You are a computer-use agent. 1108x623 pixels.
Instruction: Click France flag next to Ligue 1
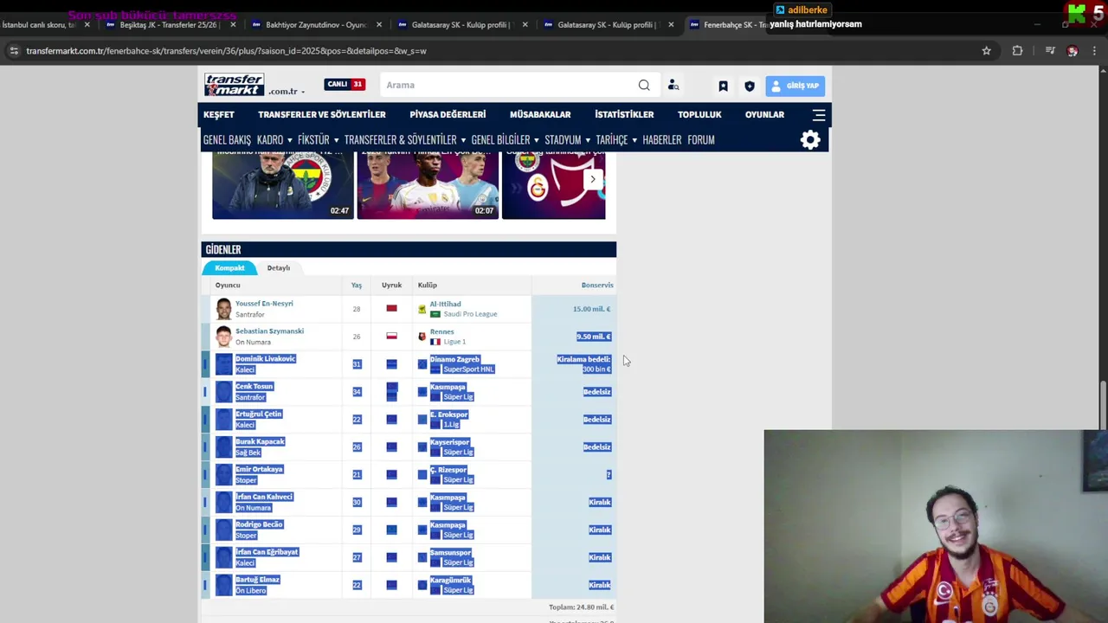[x=435, y=342]
